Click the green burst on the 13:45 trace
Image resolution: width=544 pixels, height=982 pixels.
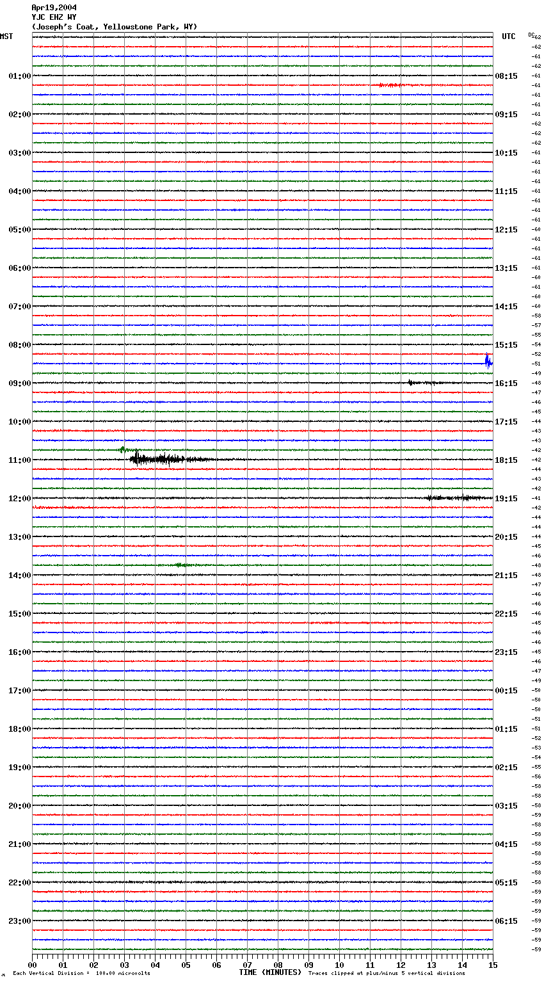coord(181,565)
